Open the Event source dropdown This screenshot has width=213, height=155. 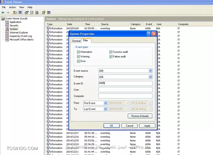(x=150, y=71)
